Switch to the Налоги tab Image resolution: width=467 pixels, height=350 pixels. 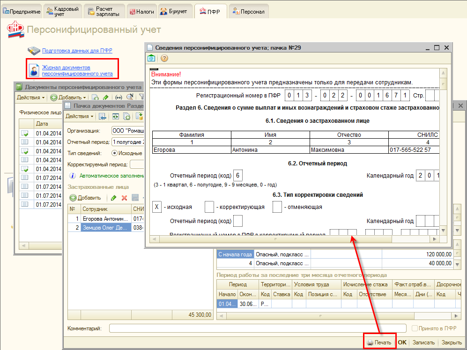[x=141, y=11]
